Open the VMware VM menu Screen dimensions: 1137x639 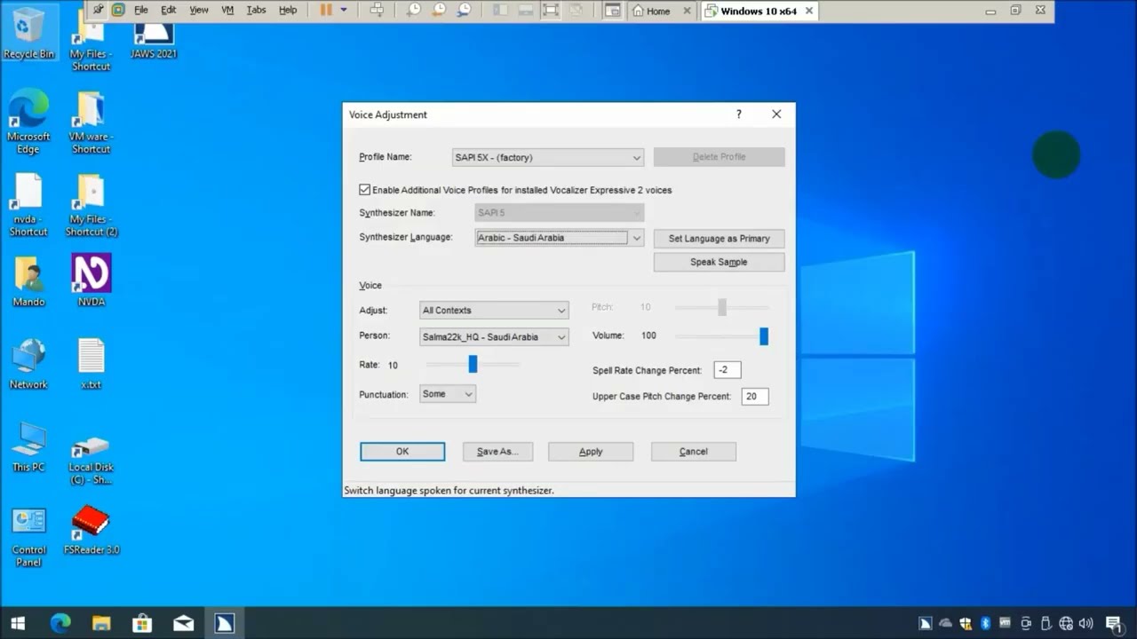[x=227, y=11]
